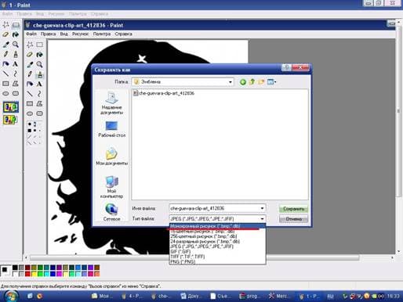This screenshot has height=302, width=403.
Task: Select the Brush tool in outer Paint toolbox
Action: coord(16,54)
